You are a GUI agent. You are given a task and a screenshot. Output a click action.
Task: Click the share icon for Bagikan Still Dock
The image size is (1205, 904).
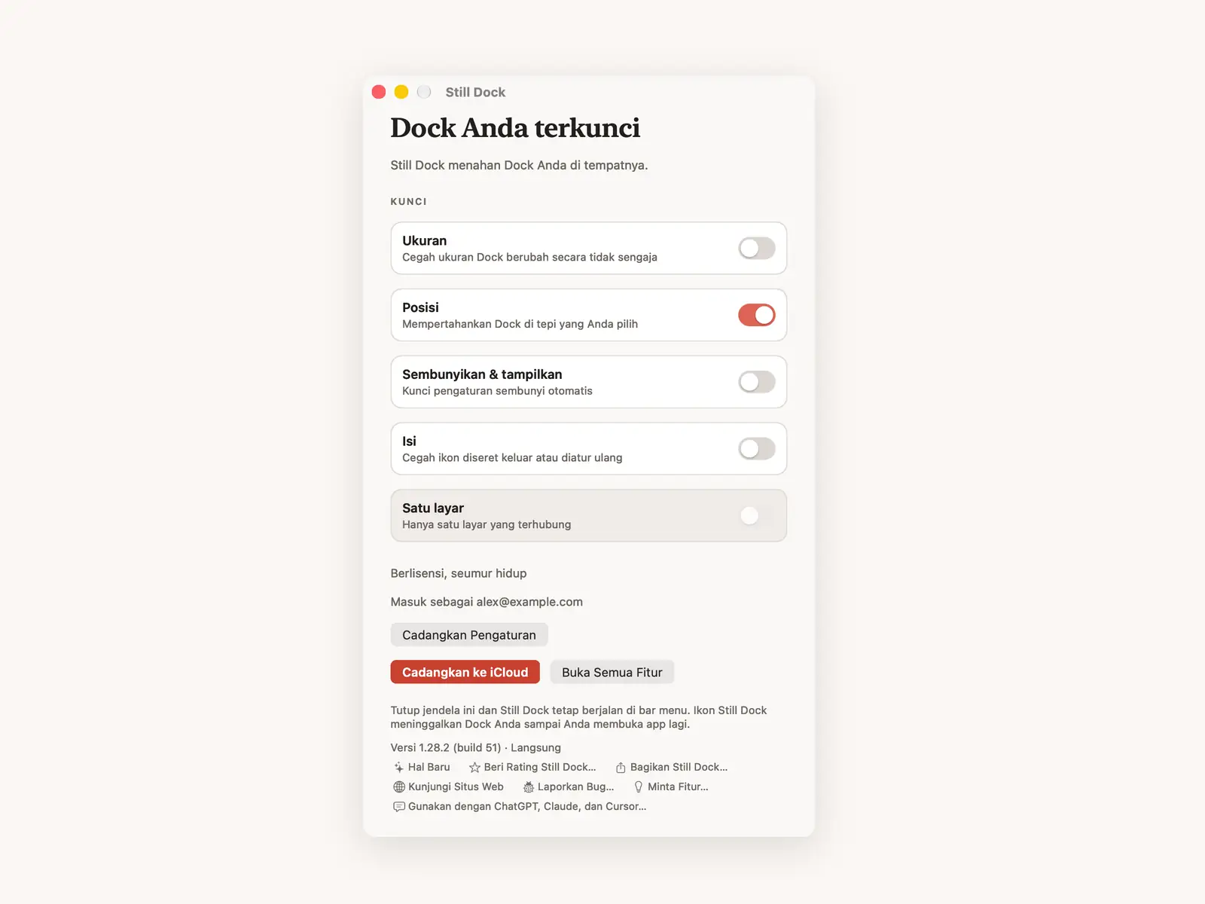[x=621, y=767]
